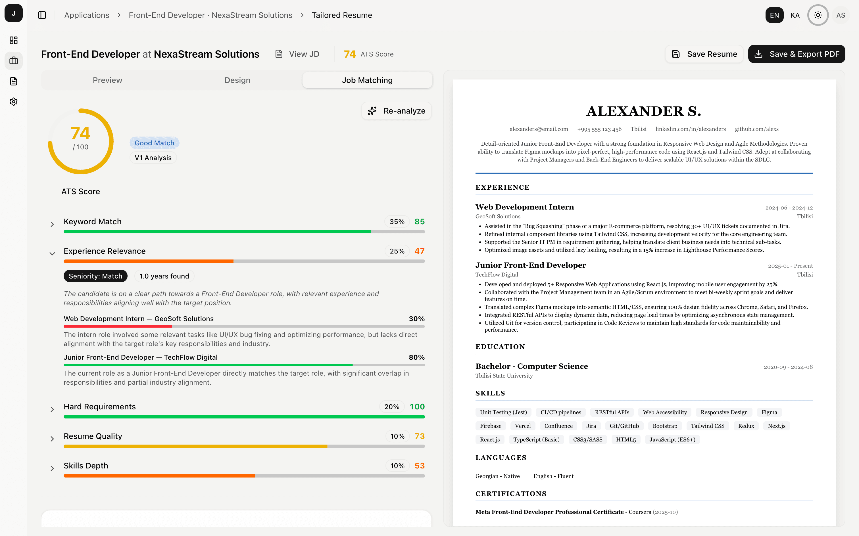The image size is (859, 536).
Task: Select the briefcase Applications icon in sidebar
Action: pos(13,61)
